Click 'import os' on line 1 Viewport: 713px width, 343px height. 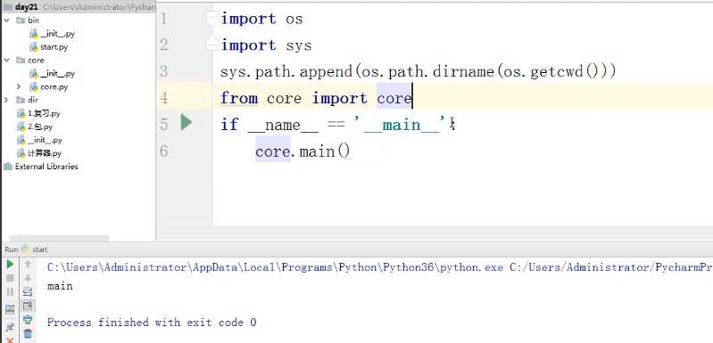tap(261, 19)
